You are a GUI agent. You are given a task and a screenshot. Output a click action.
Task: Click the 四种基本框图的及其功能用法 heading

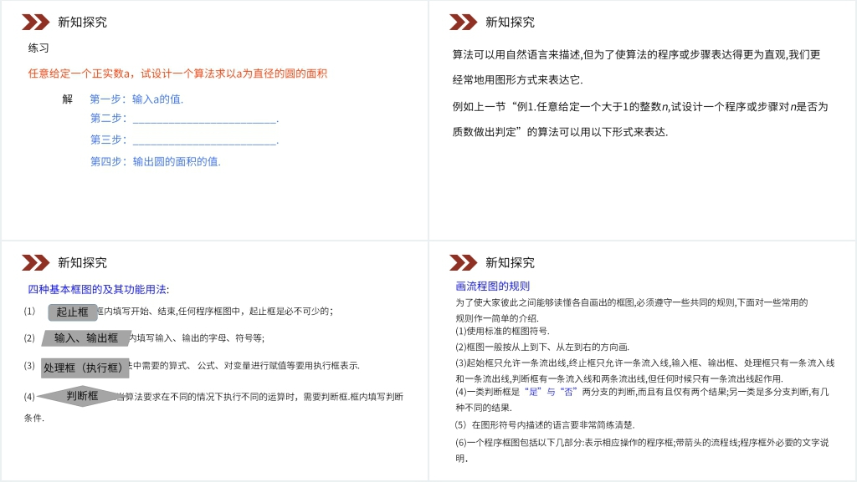tap(99, 290)
